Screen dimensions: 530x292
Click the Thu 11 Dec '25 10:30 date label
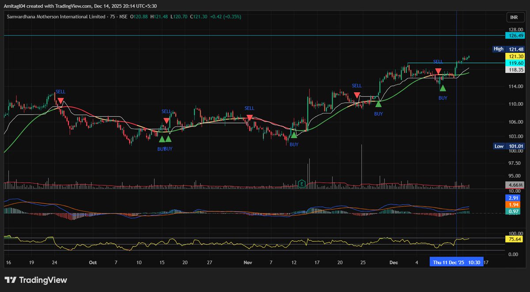(457, 262)
